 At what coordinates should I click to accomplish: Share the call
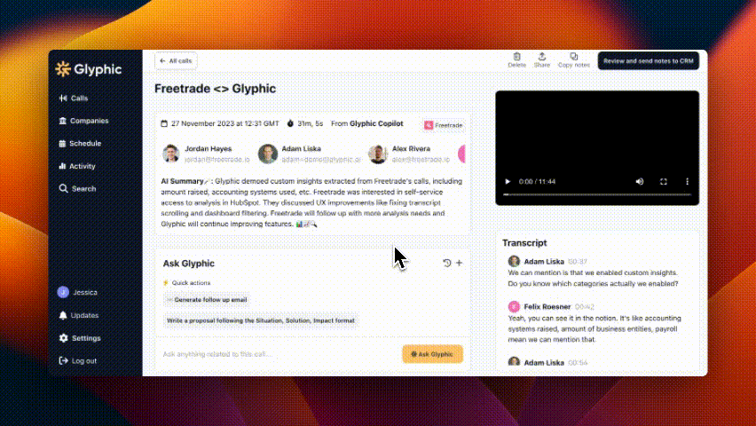tap(542, 60)
